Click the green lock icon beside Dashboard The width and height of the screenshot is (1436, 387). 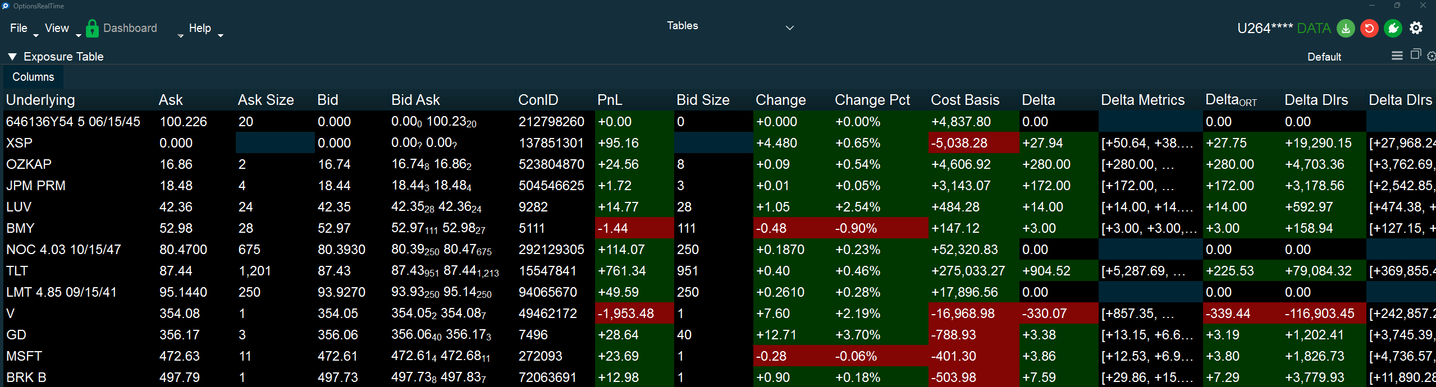tap(92, 29)
